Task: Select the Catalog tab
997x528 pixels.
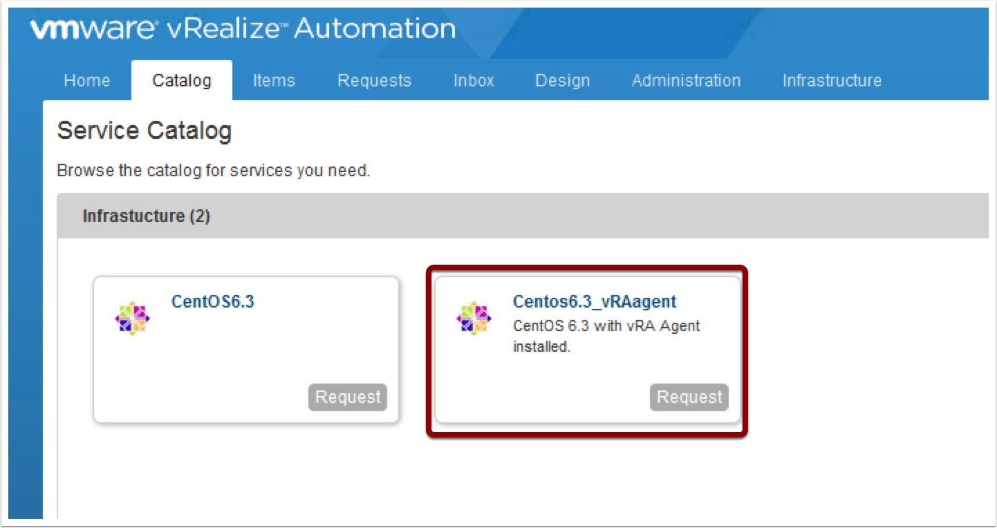Action: tap(182, 81)
